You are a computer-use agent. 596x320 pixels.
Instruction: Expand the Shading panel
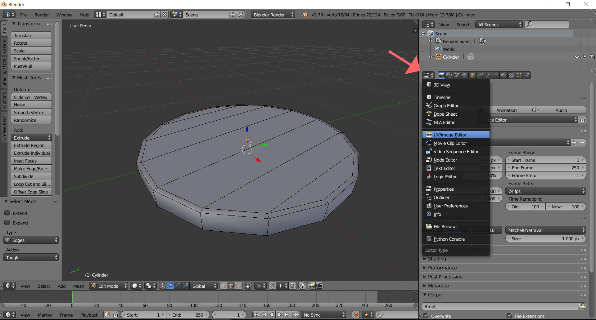pyautogui.click(x=437, y=259)
